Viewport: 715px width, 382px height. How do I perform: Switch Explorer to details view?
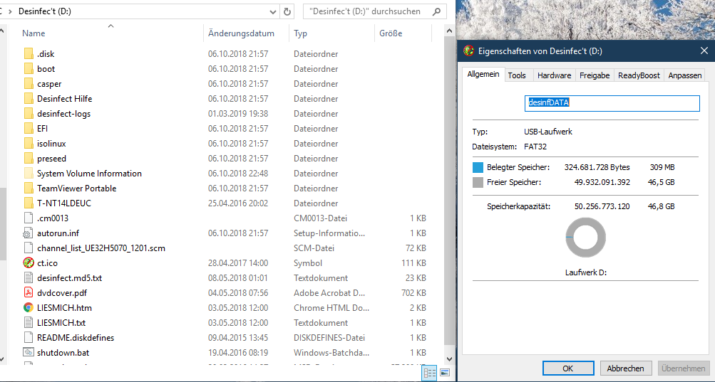(x=430, y=373)
